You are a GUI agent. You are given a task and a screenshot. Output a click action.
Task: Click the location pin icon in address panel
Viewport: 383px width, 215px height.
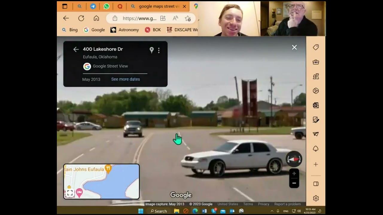[152, 50]
